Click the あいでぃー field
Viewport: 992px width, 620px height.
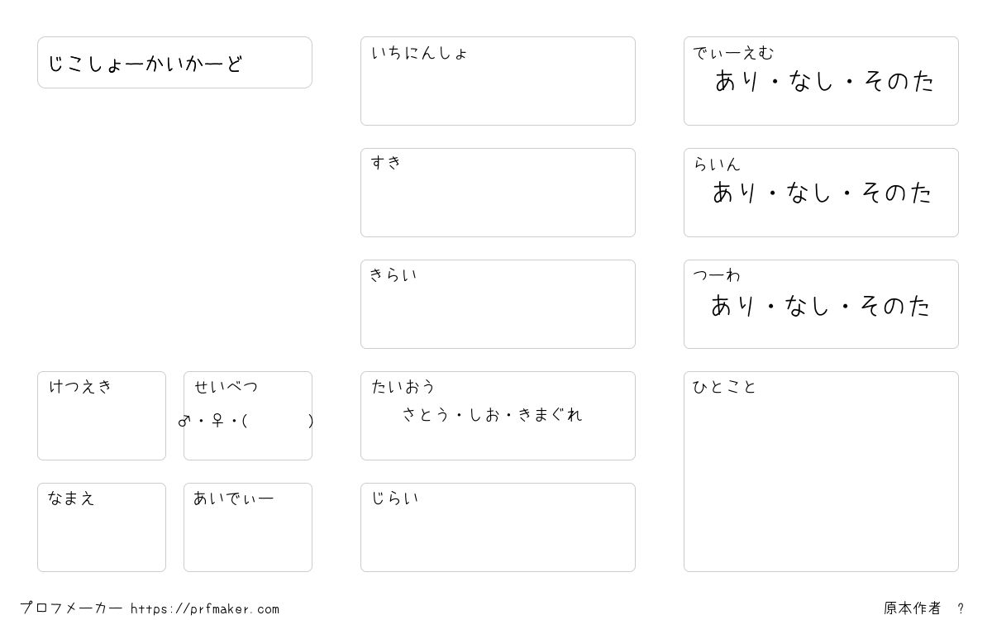[x=248, y=527]
